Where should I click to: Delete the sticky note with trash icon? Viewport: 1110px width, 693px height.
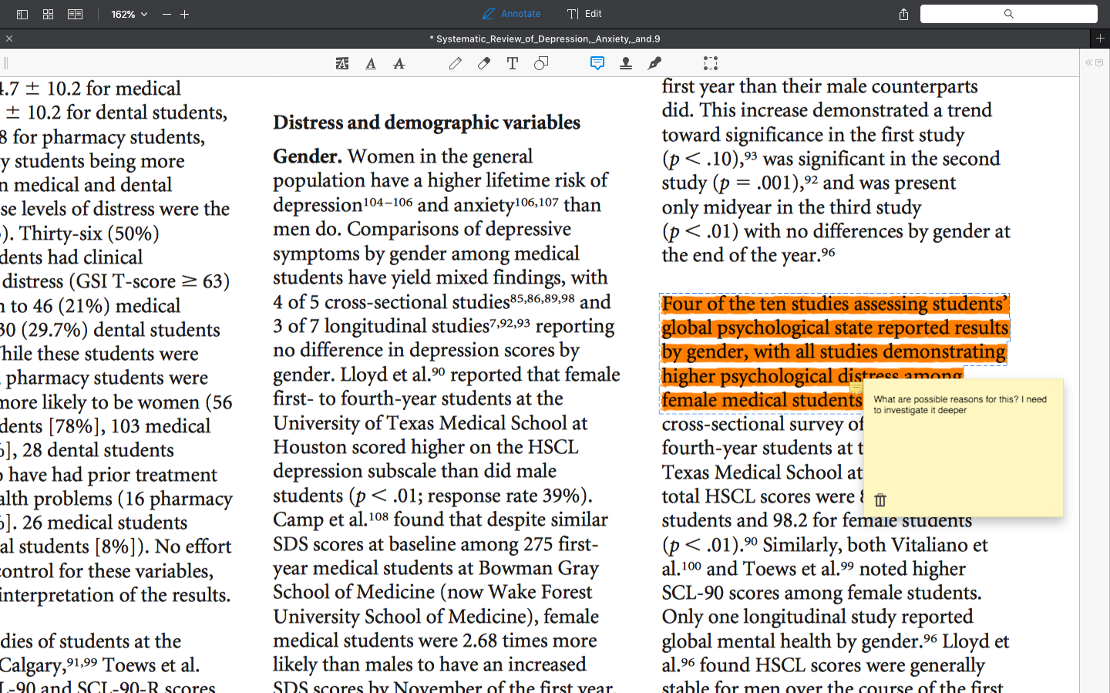tap(880, 500)
